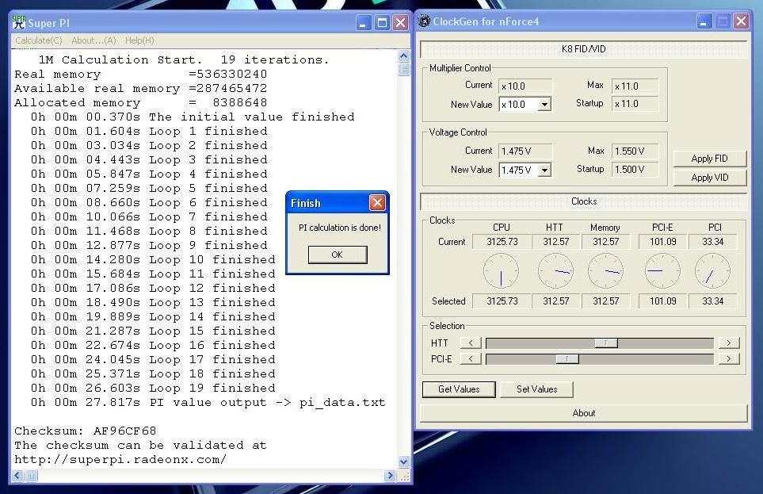Viewport: 763px width, 494px height.
Task: Click the PCI-E slider thumb
Action: (567, 359)
